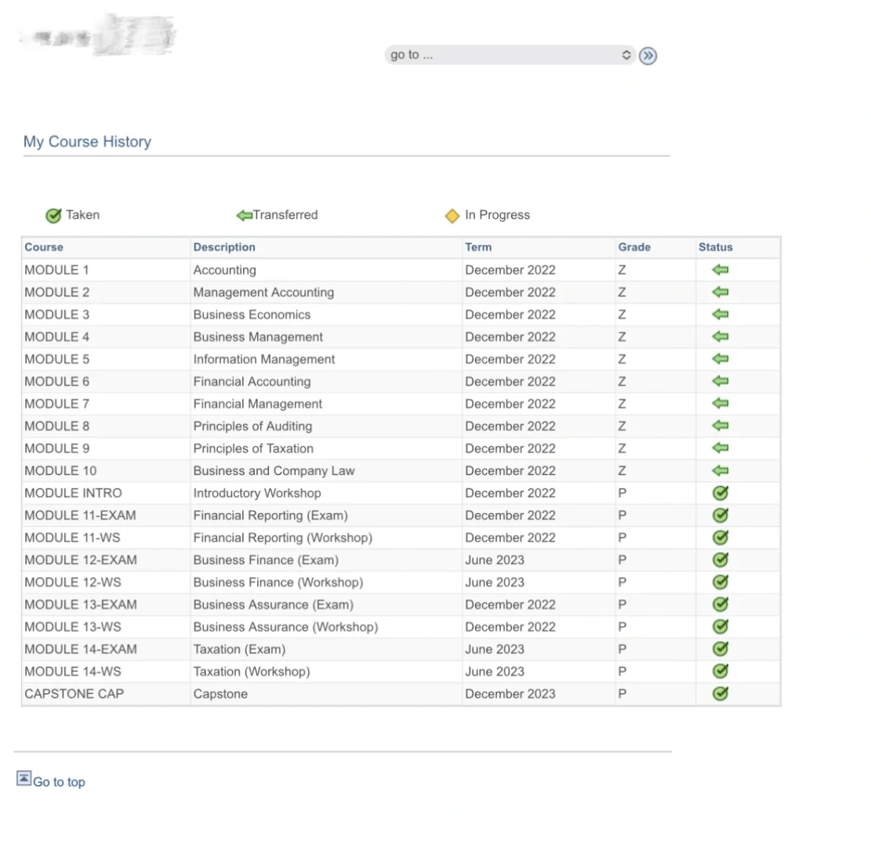This screenshot has height=847, width=871.
Task: Click the transferred arrow for MODULE 1
Action: tap(720, 270)
